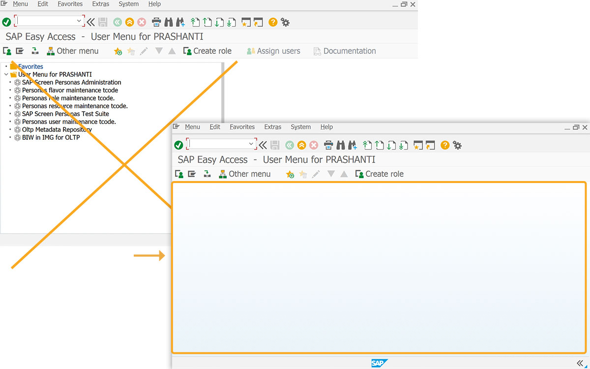
Task: Click Other menu button in front window
Action: click(244, 174)
